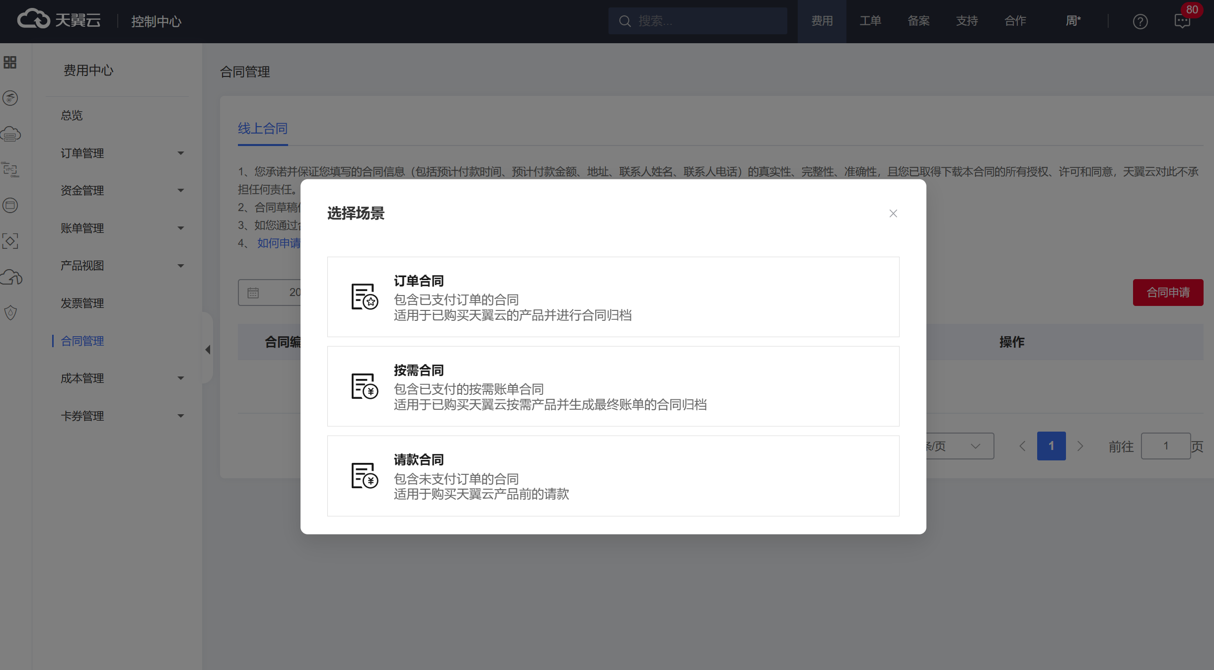Click the dashboard speedometer icon in the sidebar
The width and height of the screenshot is (1214, 670).
[x=10, y=98]
